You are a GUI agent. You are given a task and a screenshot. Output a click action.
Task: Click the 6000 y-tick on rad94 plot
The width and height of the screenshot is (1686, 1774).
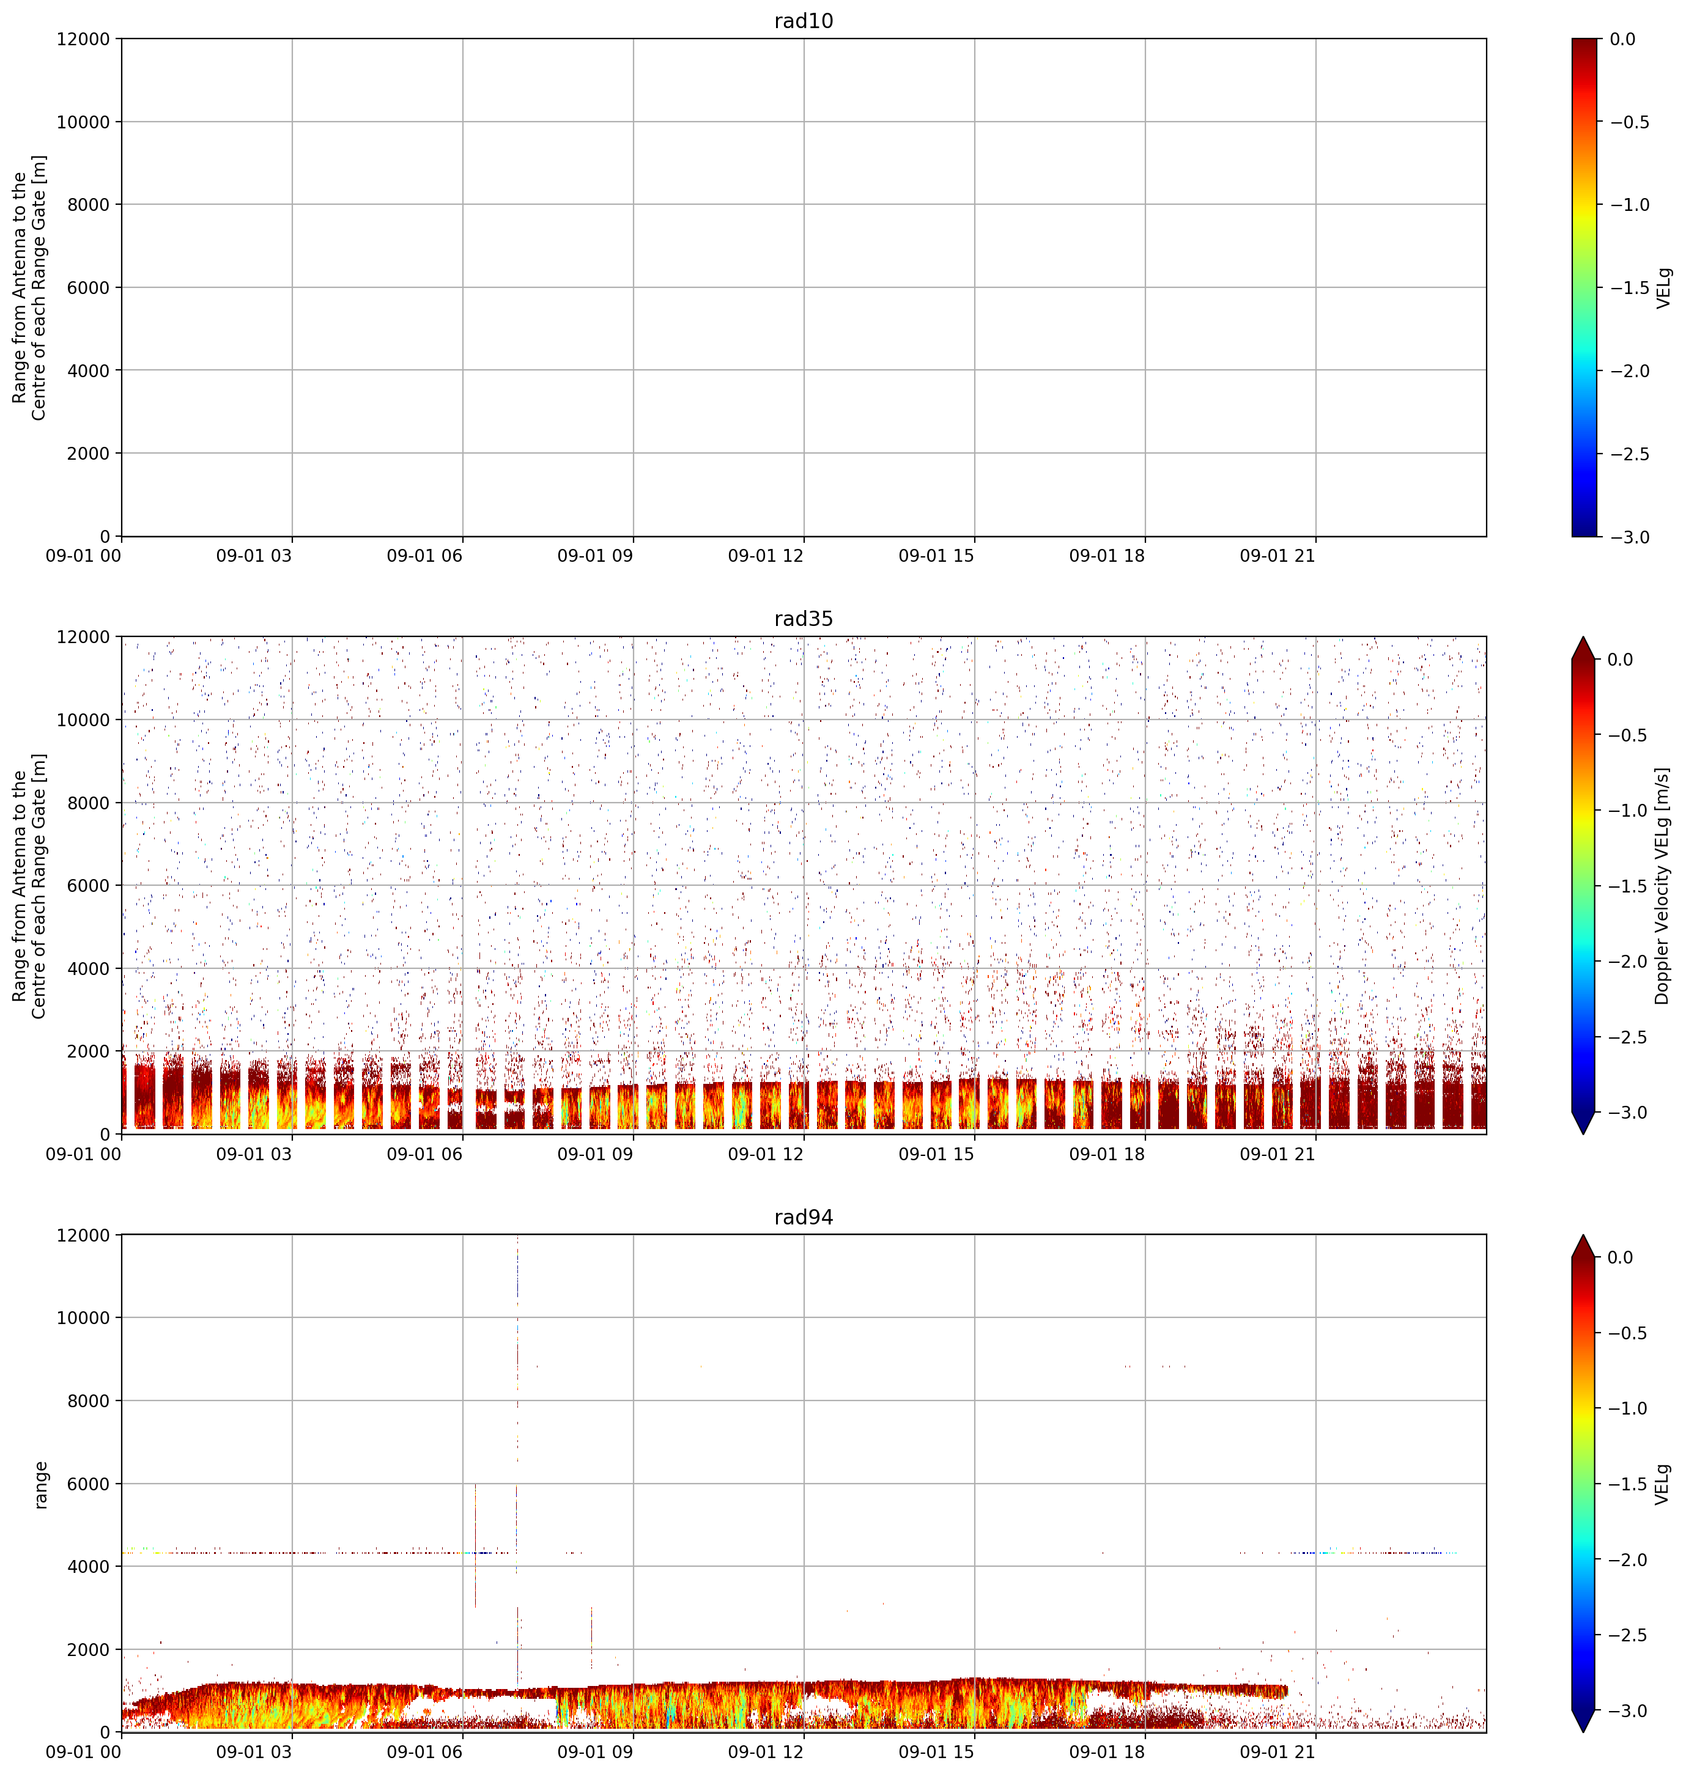(88, 1484)
